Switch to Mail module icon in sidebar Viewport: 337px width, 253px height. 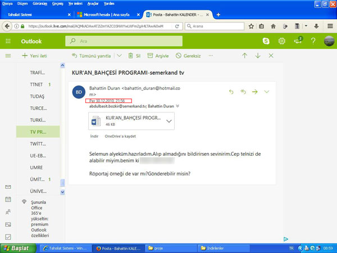point(8,187)
